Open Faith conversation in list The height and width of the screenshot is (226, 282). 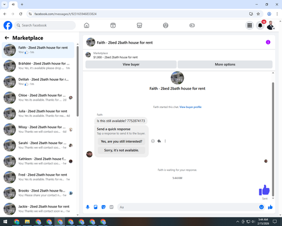point(38,50)
